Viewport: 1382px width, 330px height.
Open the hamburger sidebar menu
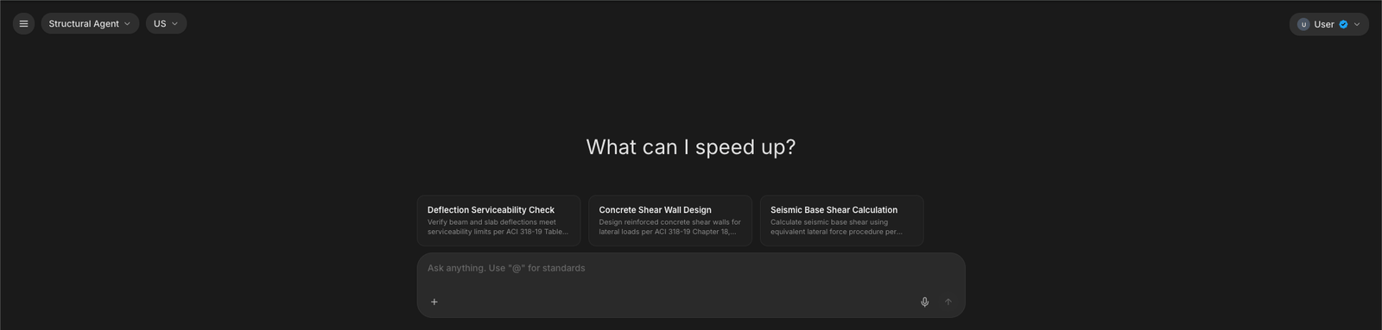23,24
